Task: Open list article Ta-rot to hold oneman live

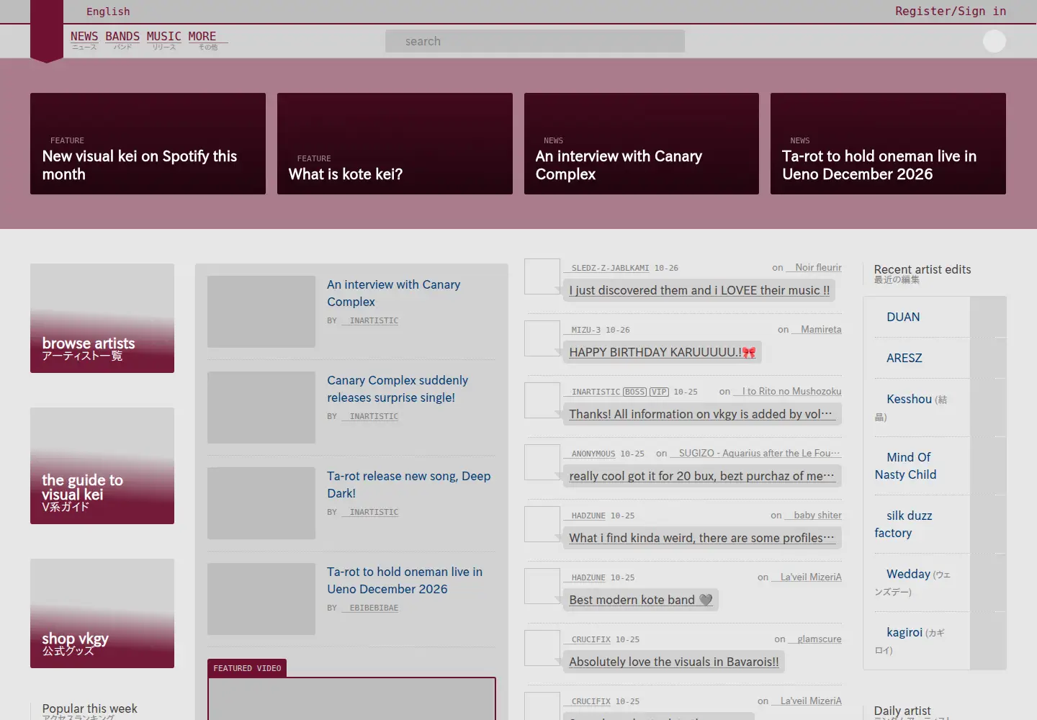Action: 405,580
